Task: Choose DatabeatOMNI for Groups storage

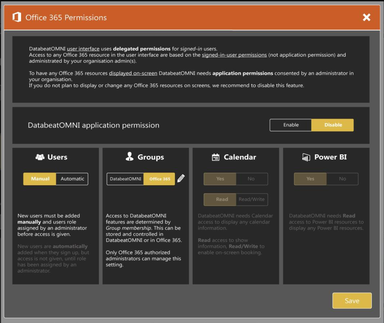Action: click(x=125, y=179)
